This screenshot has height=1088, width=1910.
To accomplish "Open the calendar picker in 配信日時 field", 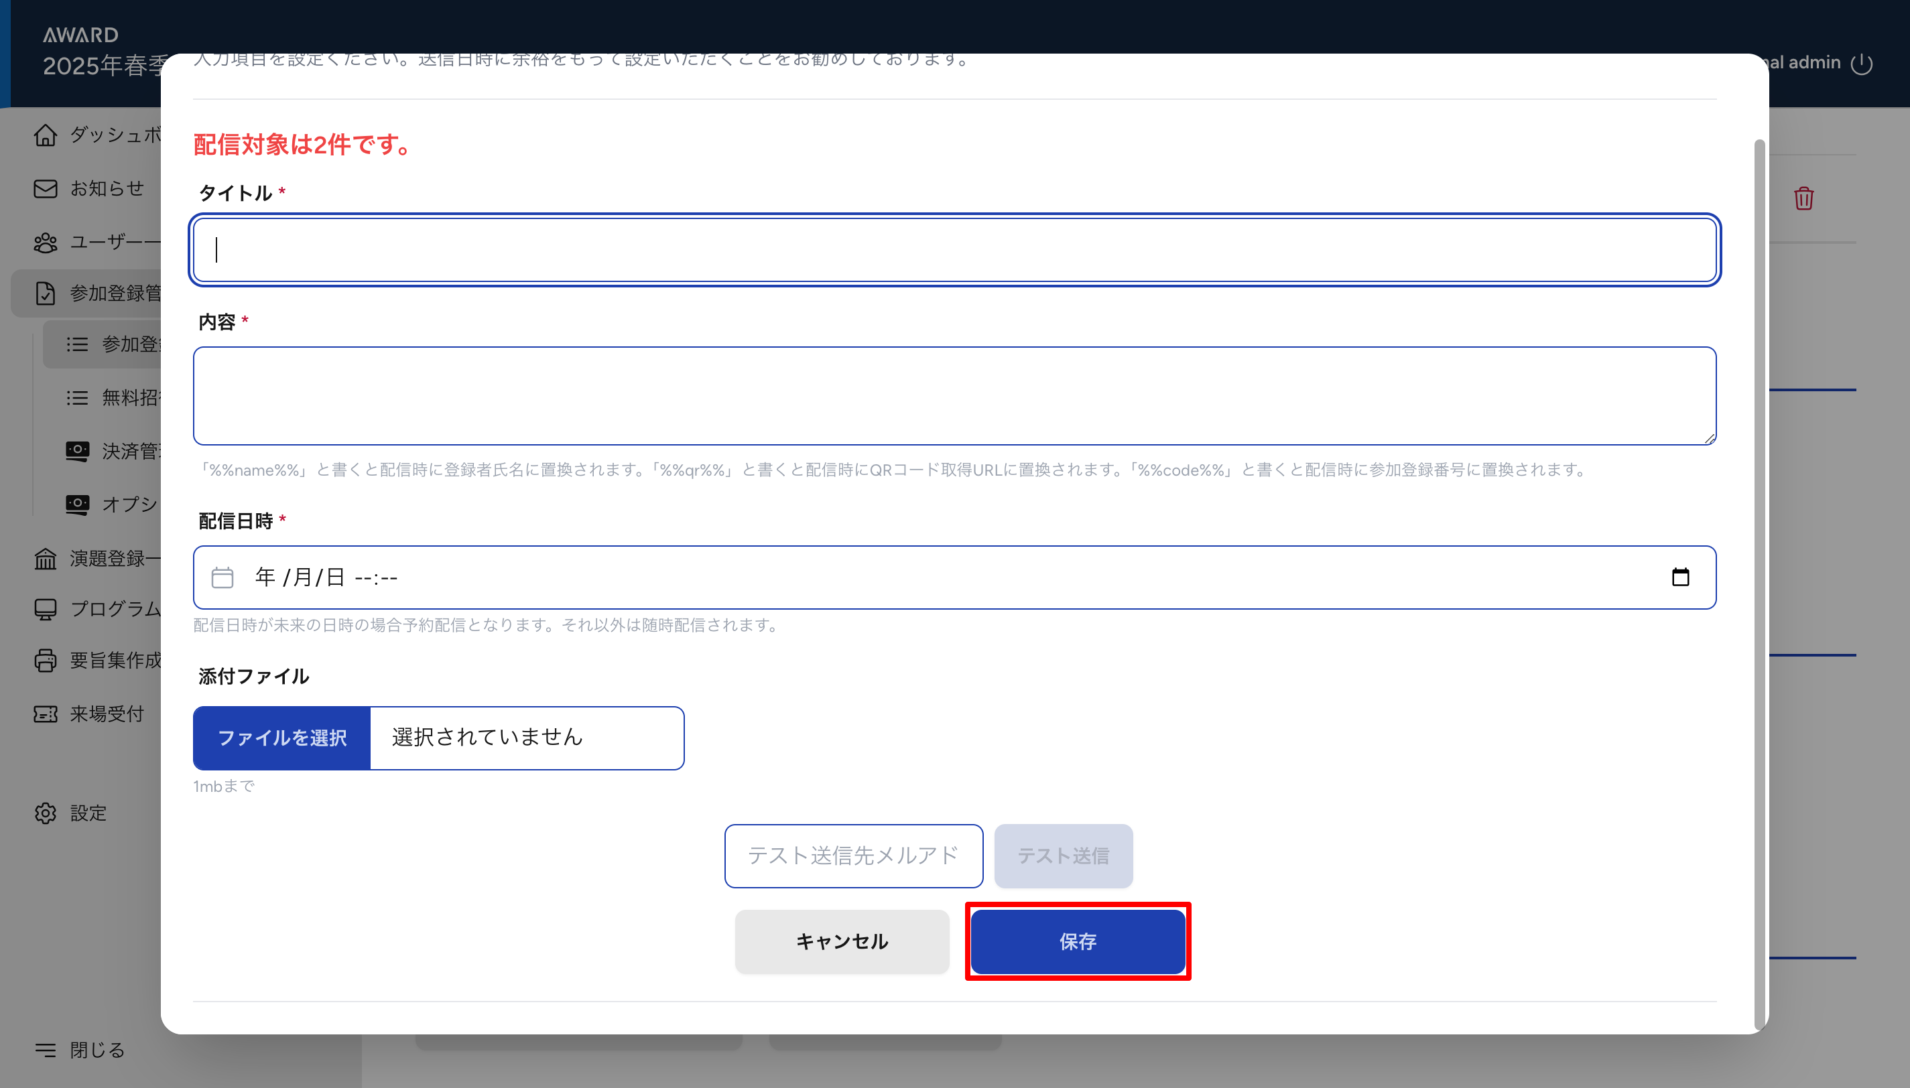I will [1680, 577].
